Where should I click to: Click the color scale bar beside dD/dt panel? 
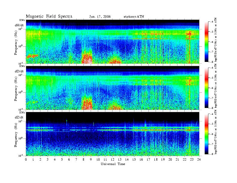point(206,88)
